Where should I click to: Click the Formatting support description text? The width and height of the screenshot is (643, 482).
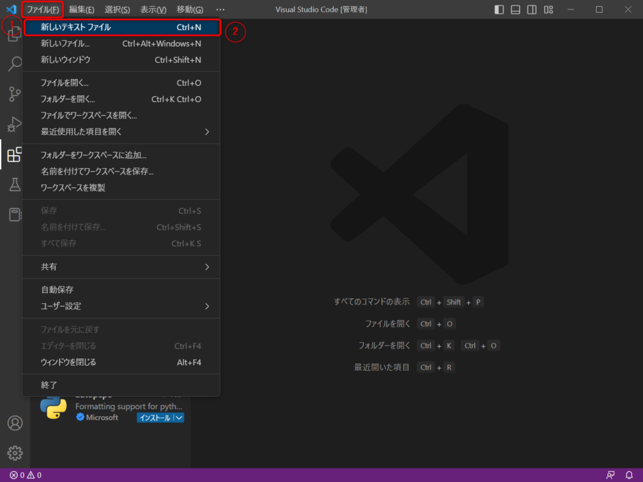(x=129, y=406)
